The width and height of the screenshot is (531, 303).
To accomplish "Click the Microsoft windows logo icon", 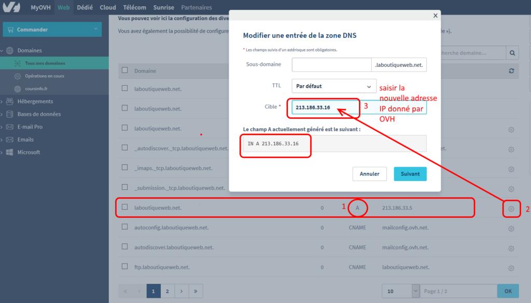I will 9,152.
